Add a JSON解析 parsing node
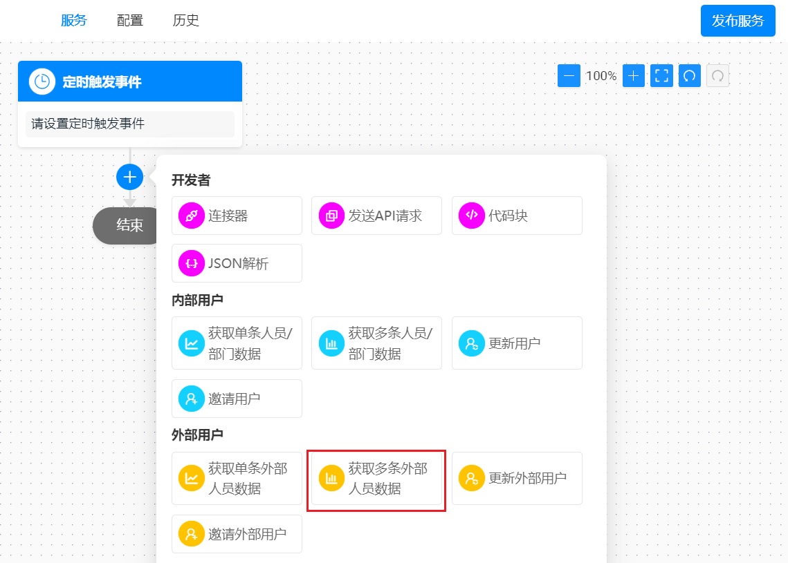This screenshot has height=563, width=788. (x=237, y=263)
